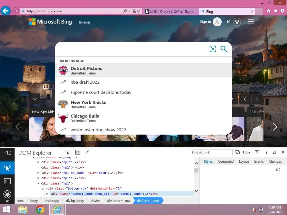Viewport: 287px width, 215px height.
Task: Open the Images link on Bing
Action: pos(85,22)
